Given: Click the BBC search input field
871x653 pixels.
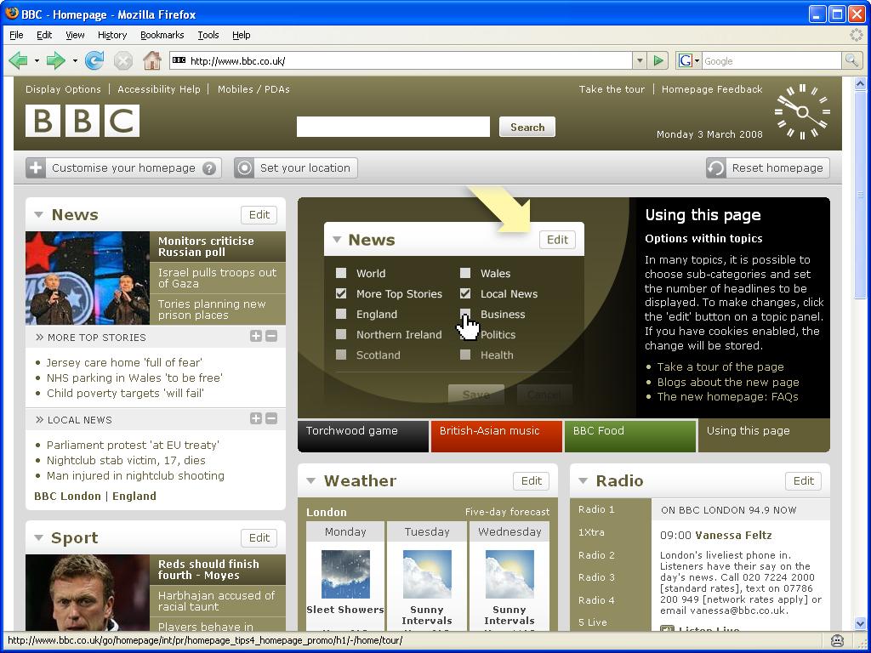Looking at the screenshot, I should point(393,127).
